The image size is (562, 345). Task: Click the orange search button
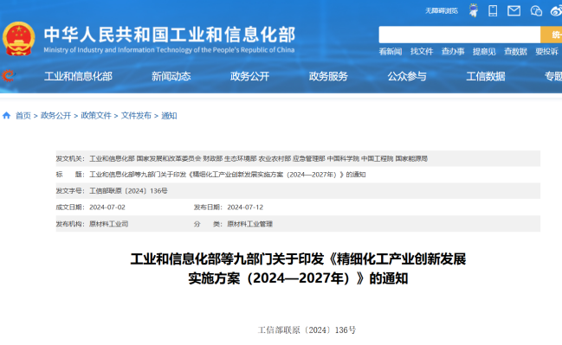[552, 35]
